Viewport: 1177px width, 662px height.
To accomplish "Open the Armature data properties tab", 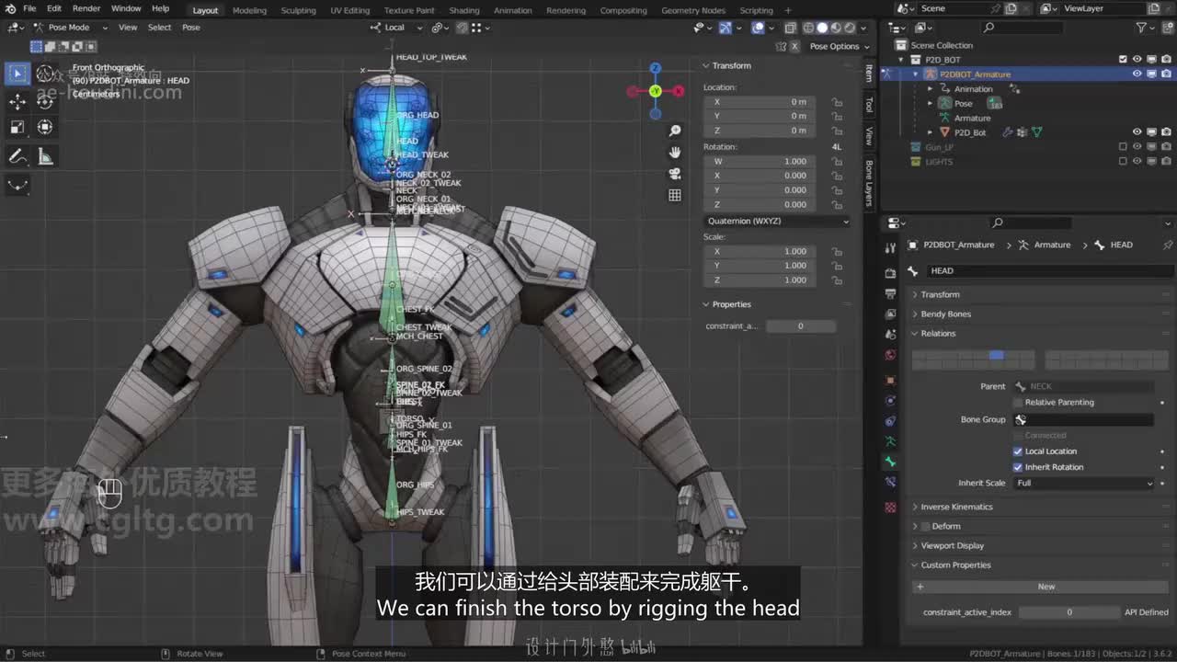I will (890, 441).
